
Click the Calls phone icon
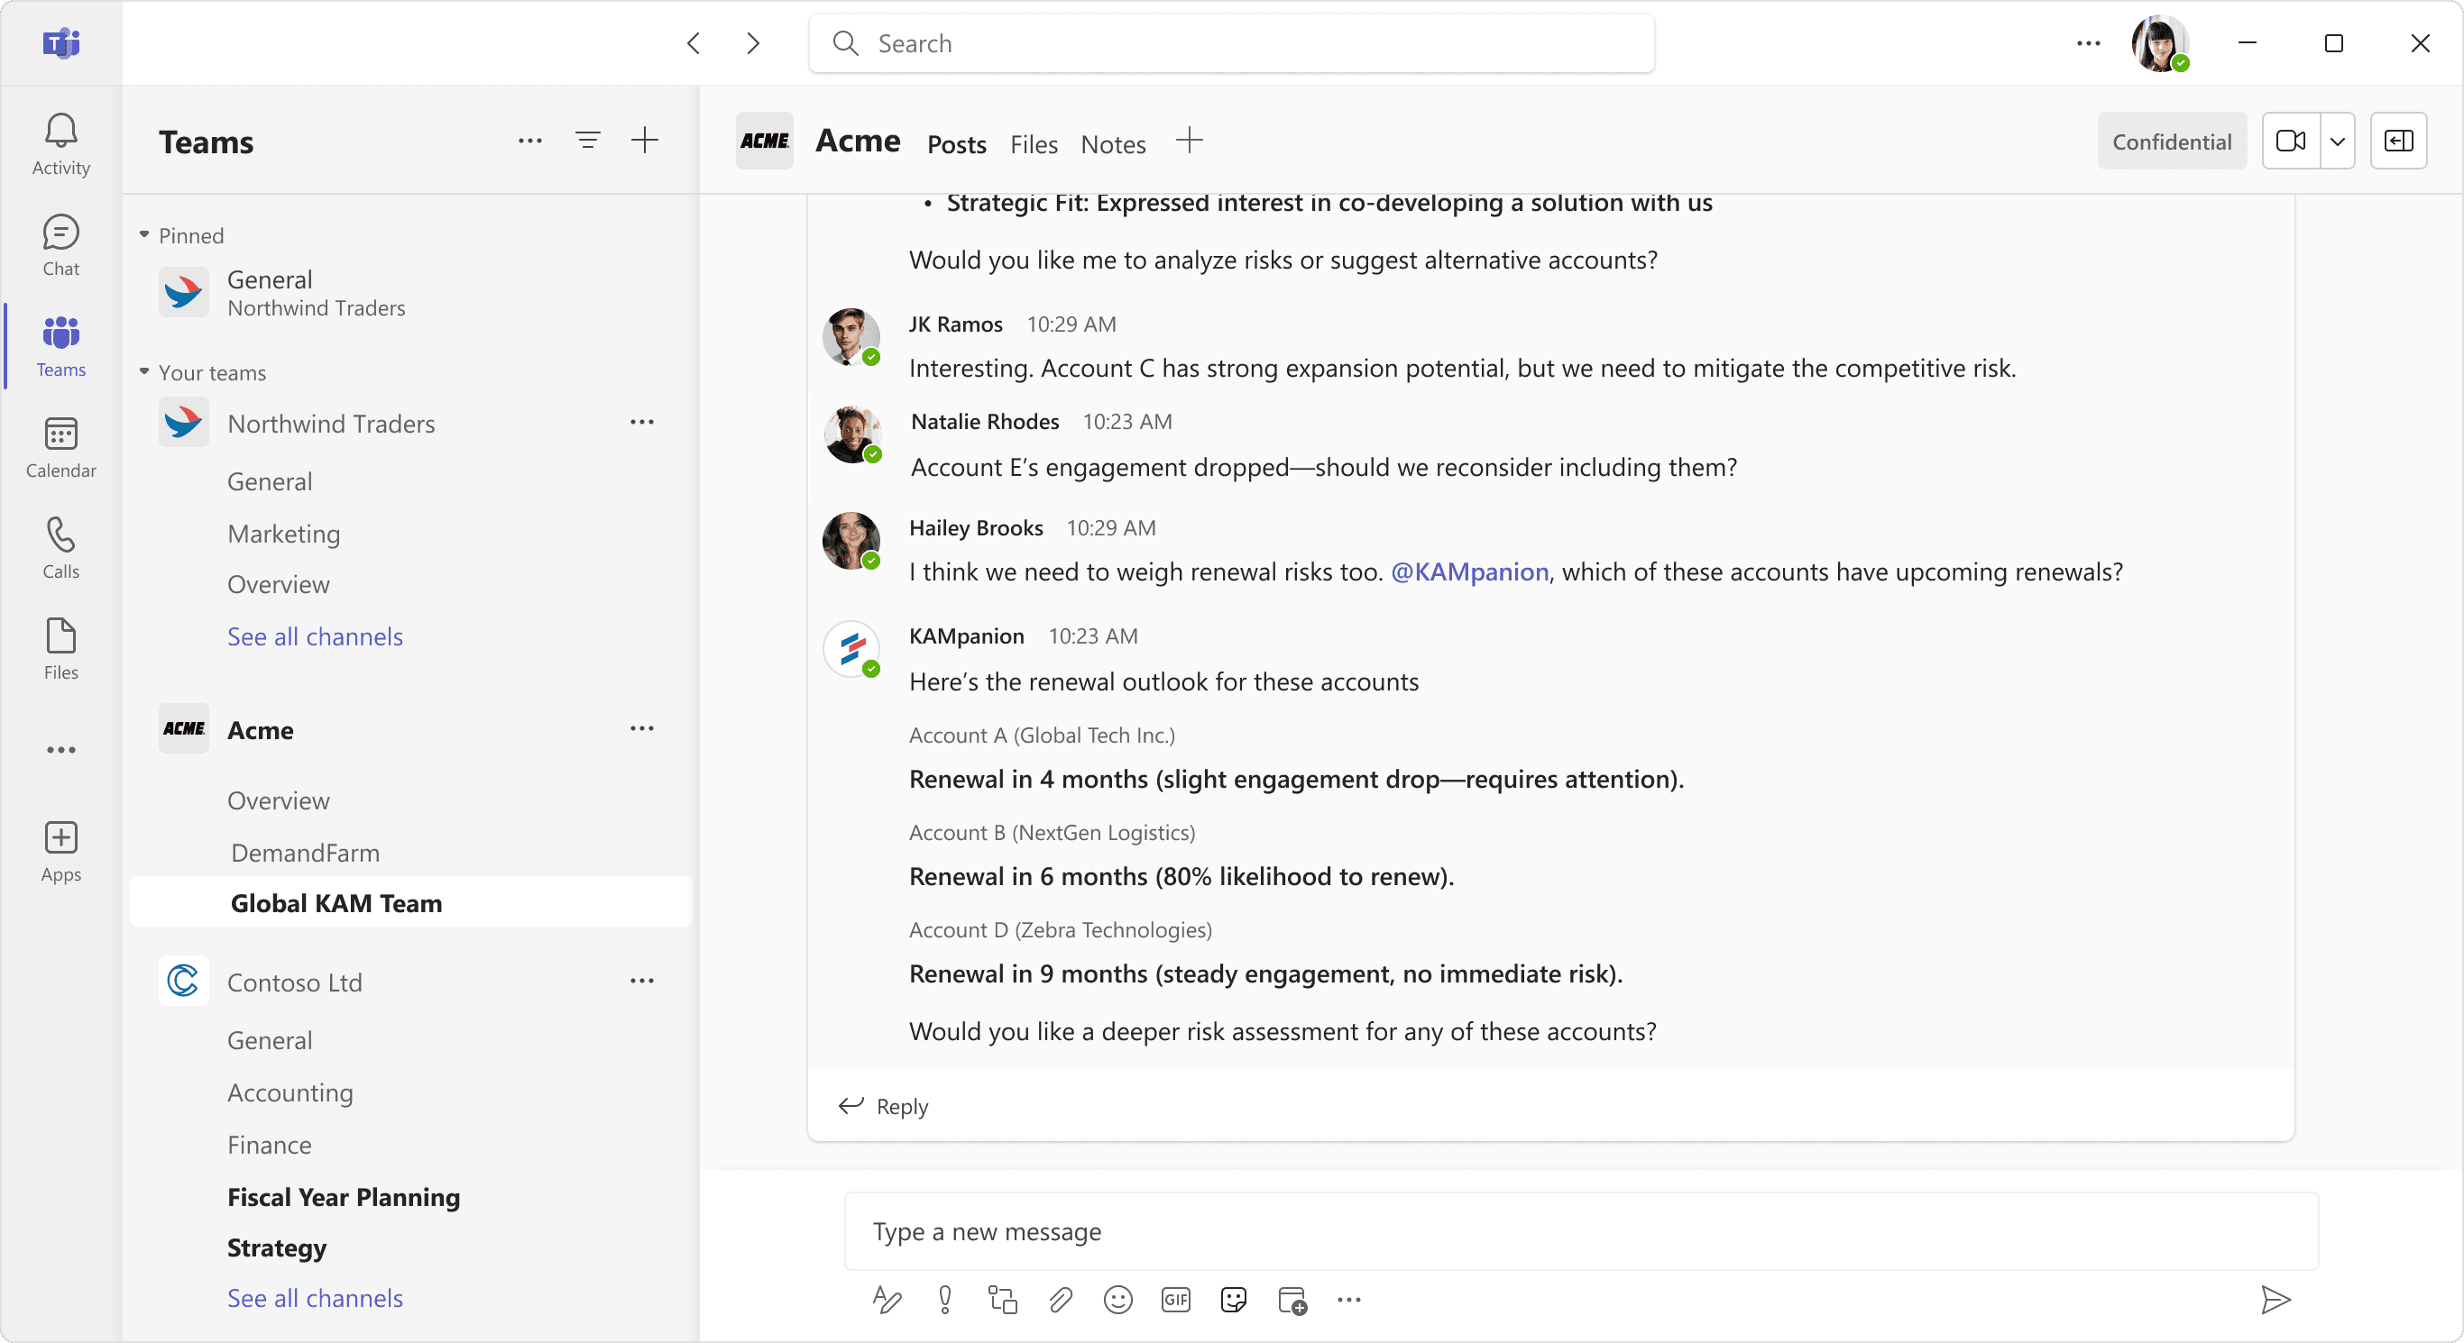click(60, 548)
